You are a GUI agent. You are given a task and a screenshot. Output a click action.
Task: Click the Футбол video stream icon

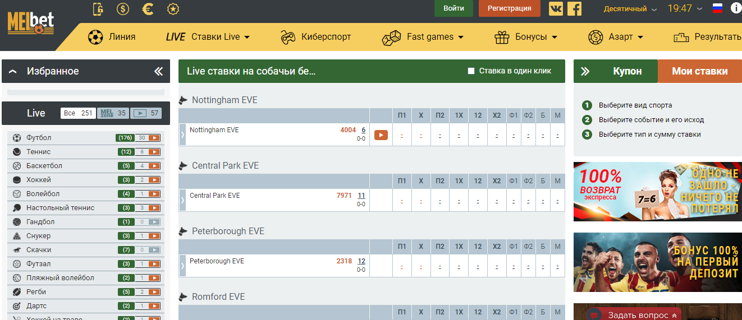click(x=154, y=138)
